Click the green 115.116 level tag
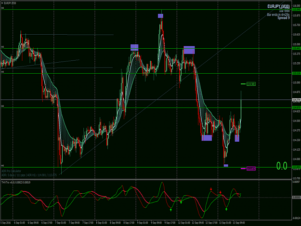 point(296,73)
